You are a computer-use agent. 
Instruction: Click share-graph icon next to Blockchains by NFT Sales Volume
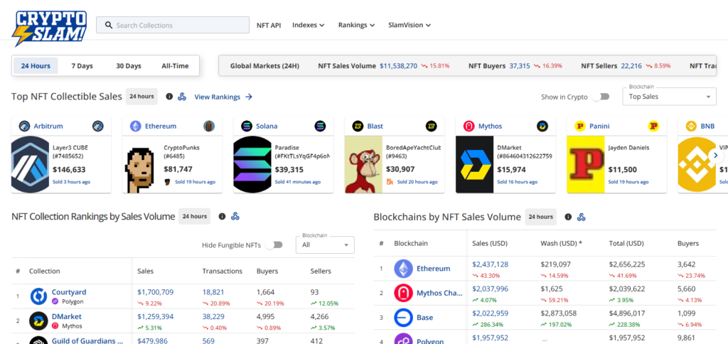pos(582,217)
